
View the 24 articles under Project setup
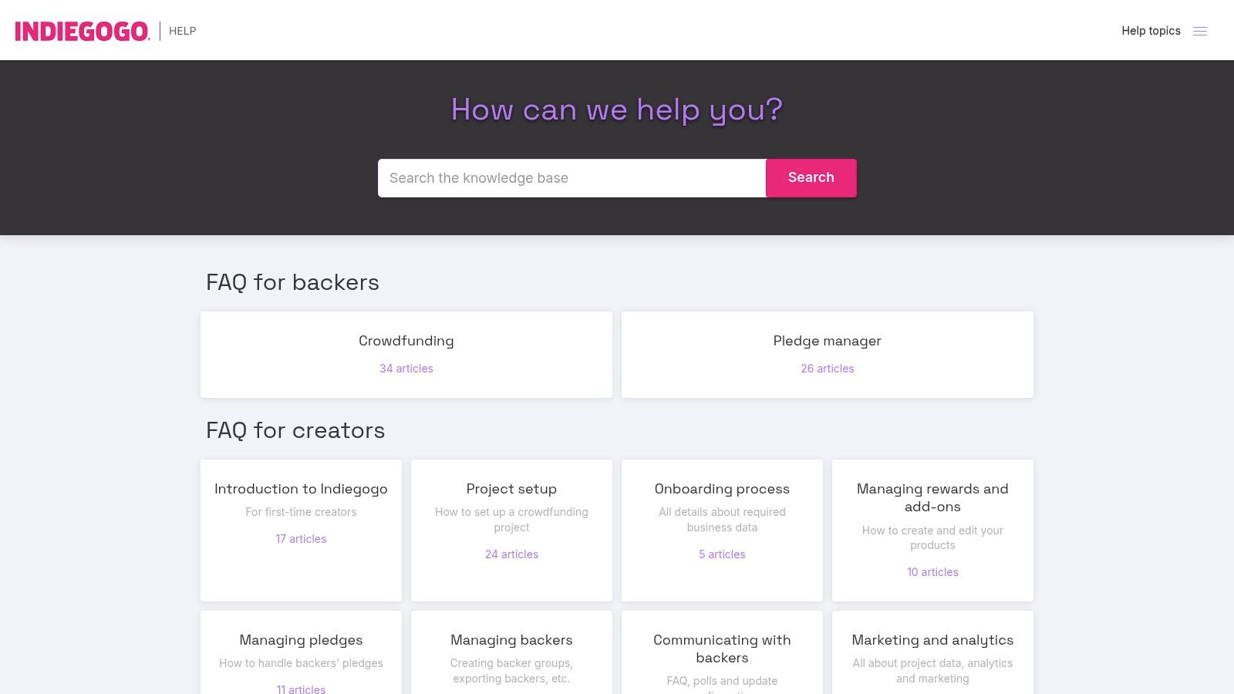pos(511,554)
